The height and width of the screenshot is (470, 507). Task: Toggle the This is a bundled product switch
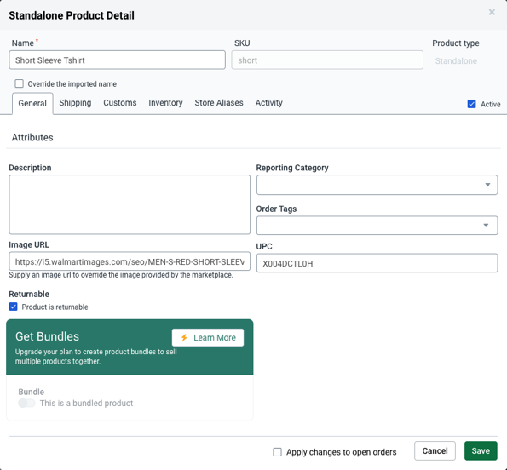tap(26, 403)
